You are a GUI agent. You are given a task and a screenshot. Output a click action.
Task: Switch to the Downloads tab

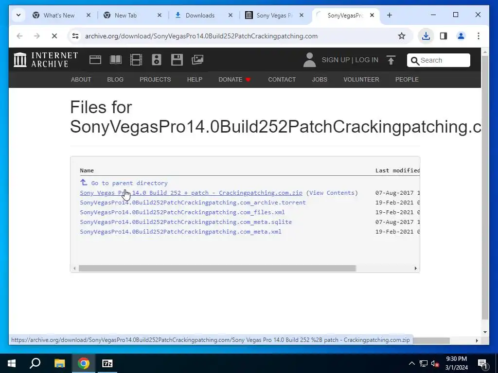pyautogui.click(x=200, y=15)
